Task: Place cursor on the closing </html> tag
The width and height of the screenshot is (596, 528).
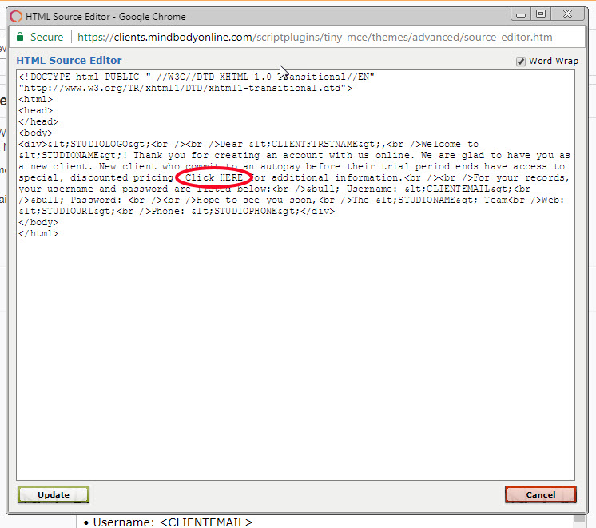Action: click(38, 234)
